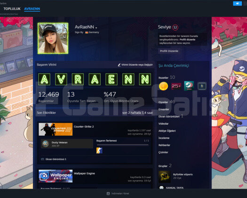
Task: Open the Gruplar 2 groups link
Action: pos(165,166)
